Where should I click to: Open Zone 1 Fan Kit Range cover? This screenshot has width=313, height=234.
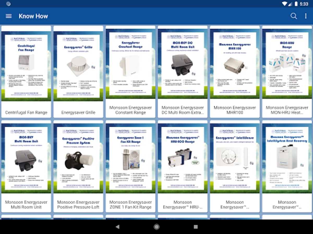click(x=130, y=158)
